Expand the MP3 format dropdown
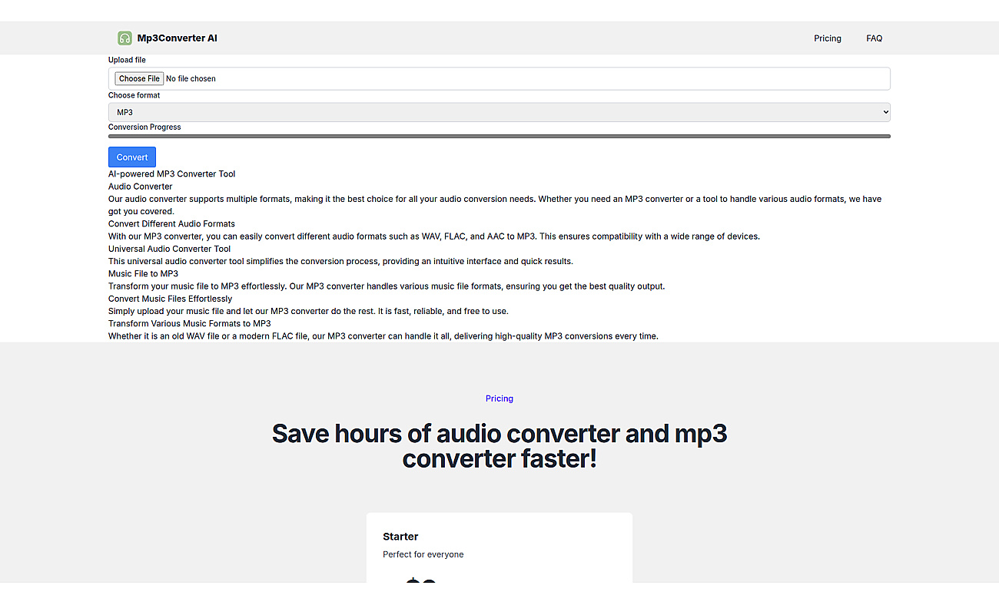 499,112
